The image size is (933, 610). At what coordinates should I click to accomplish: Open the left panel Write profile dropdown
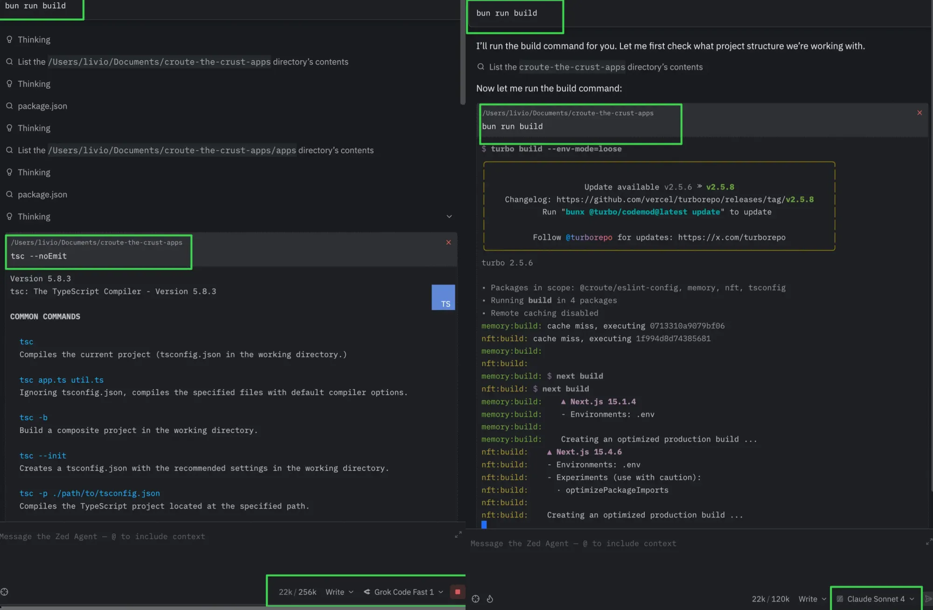click(339, 592)
